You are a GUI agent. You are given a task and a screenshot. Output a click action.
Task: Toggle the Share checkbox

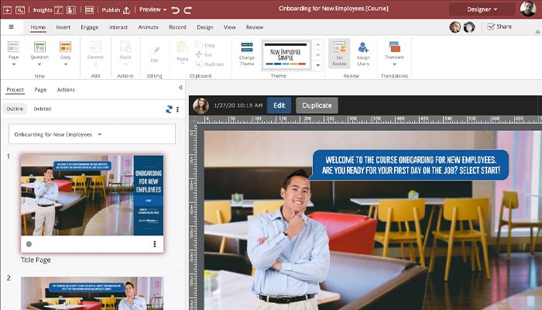491,26
